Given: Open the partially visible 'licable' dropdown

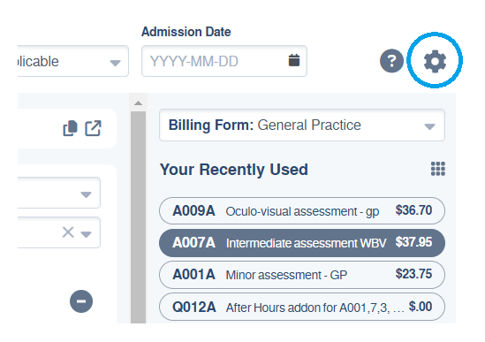Looking at the screenshot, I should [73, 61].
